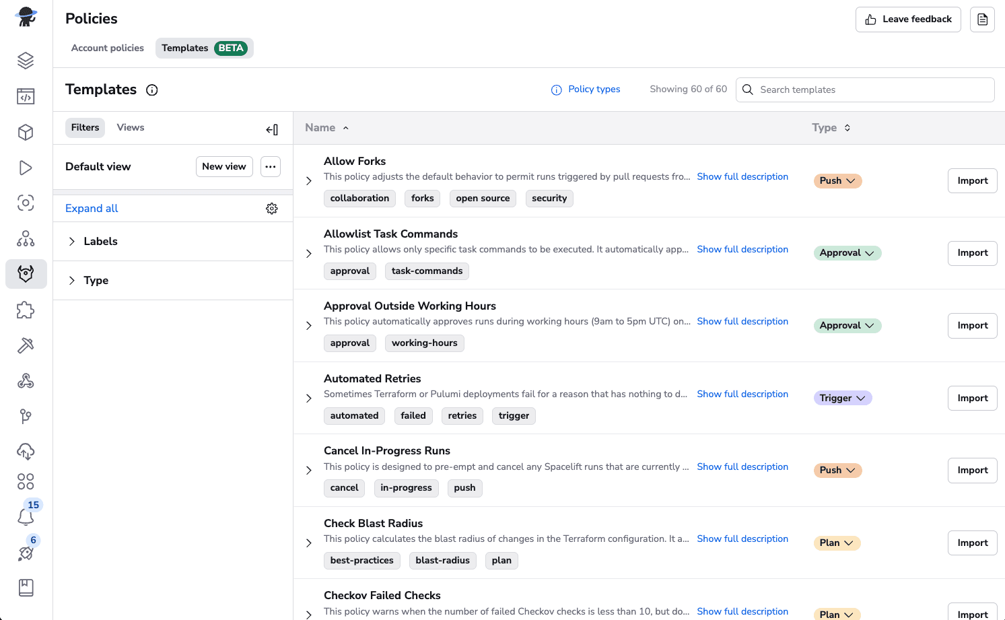Click the Runs play icon in the sidebar

[26, 168]
